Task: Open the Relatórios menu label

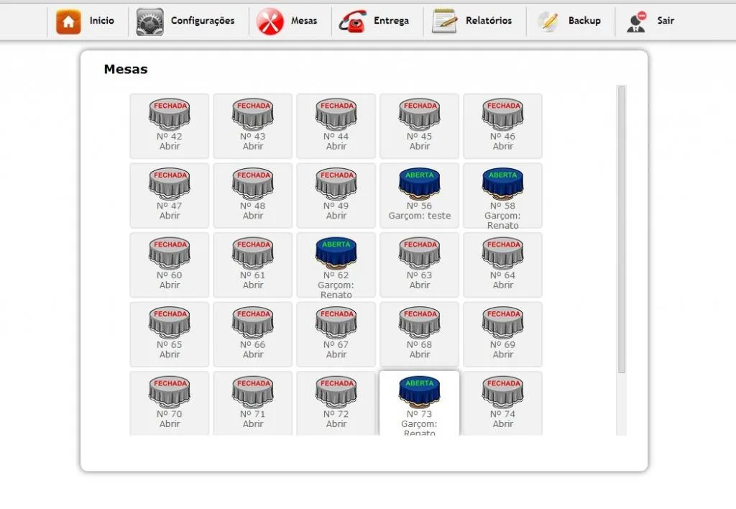Action: coord(489,21)
